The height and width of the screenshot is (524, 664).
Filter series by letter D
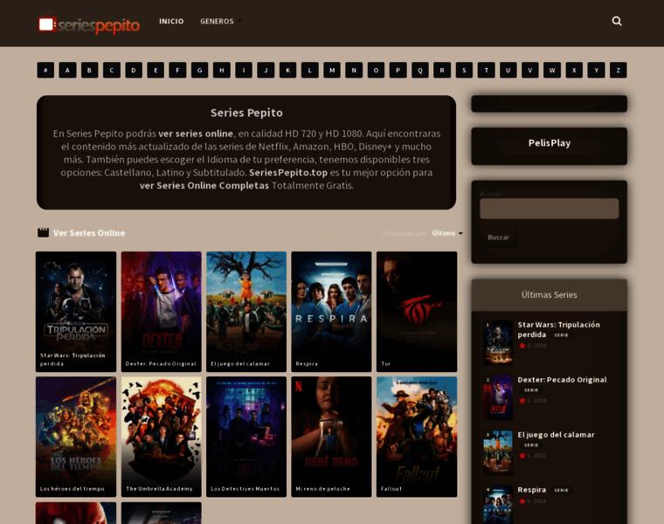pos(134,70)
